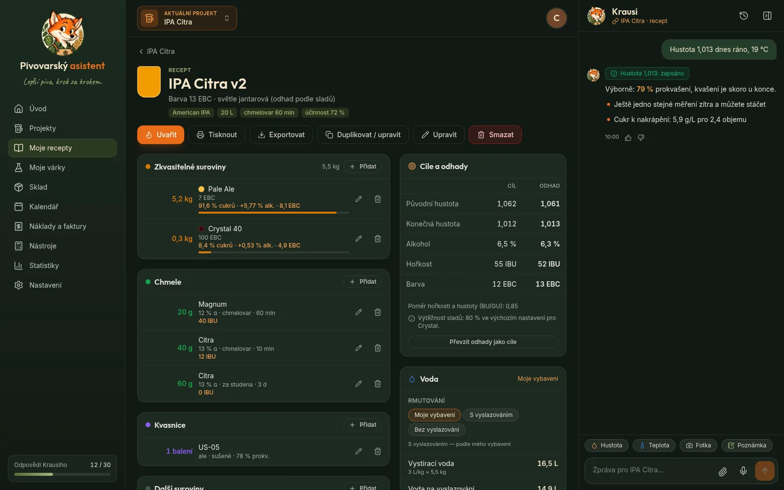Click the red Smazat button

click(495, 135)
